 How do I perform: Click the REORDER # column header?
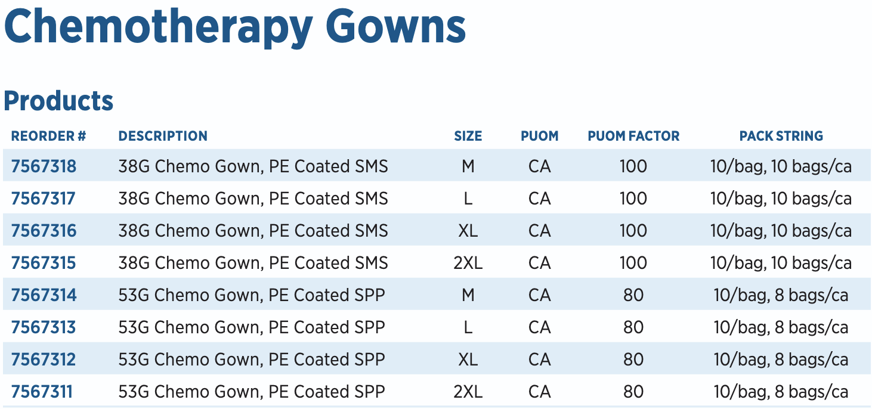(x=48, y=136)
